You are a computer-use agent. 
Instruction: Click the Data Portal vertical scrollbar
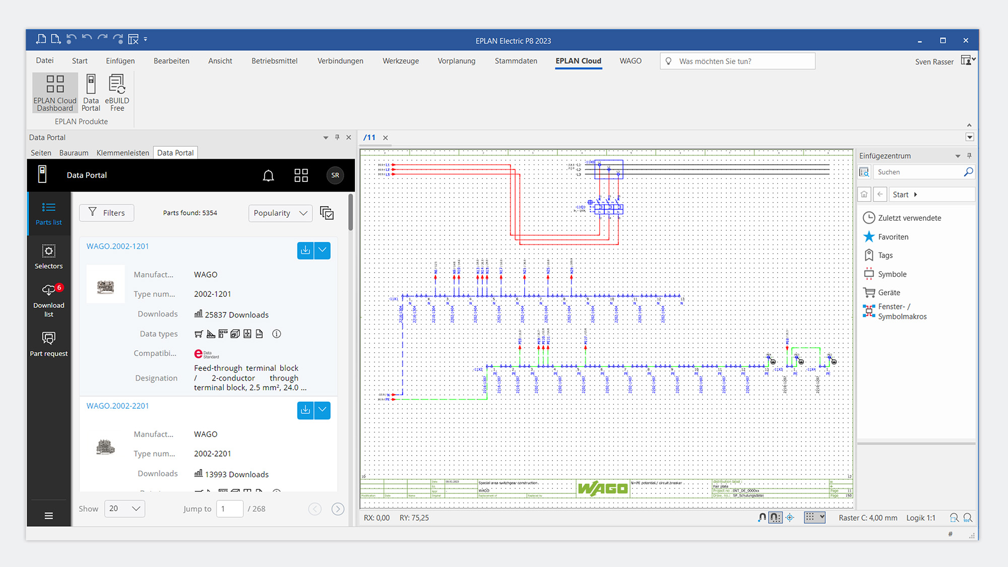[350, 212]
